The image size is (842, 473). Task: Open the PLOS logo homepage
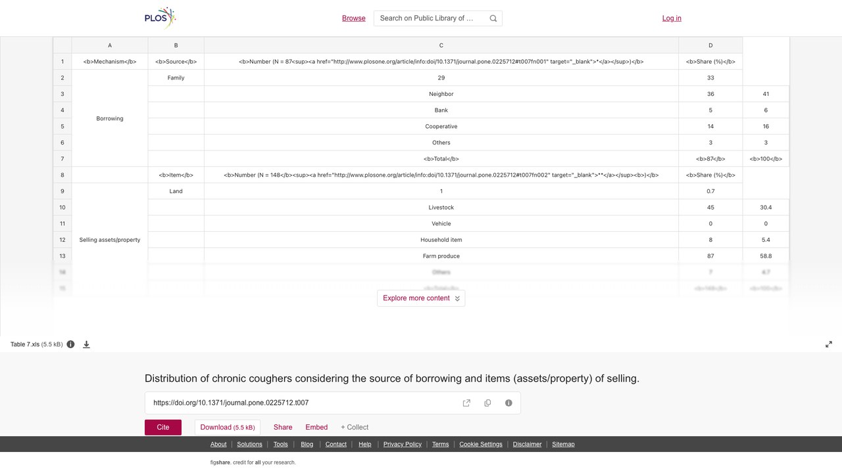[161, 18]
